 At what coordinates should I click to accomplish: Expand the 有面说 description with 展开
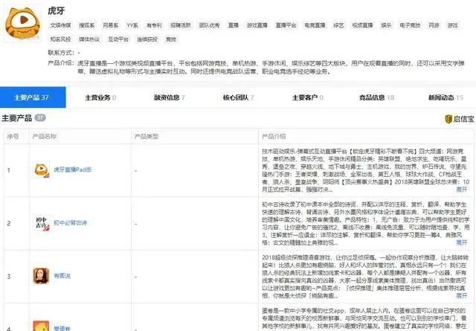(461, 295)
